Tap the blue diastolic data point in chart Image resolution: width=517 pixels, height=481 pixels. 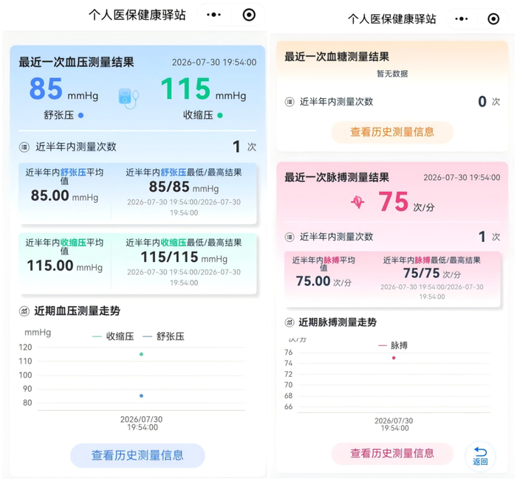point(141,395)
